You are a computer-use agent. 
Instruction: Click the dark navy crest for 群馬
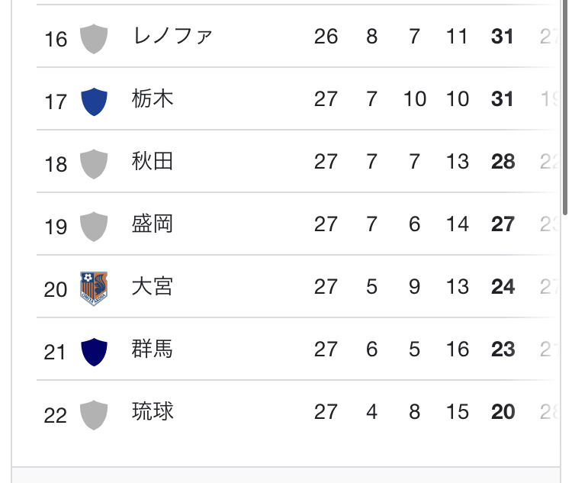point(94,351)
